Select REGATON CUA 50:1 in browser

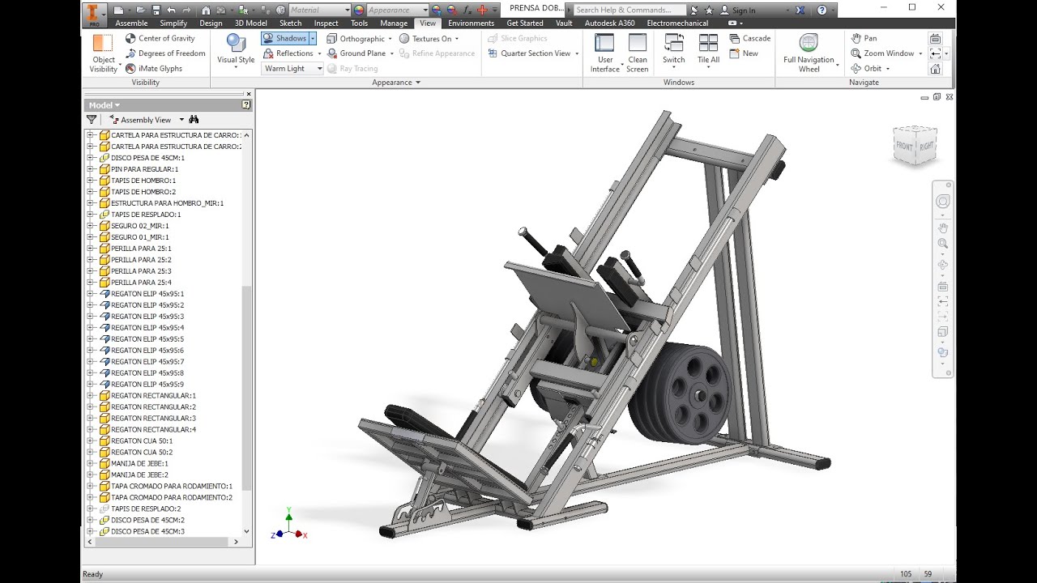point(142,441)
